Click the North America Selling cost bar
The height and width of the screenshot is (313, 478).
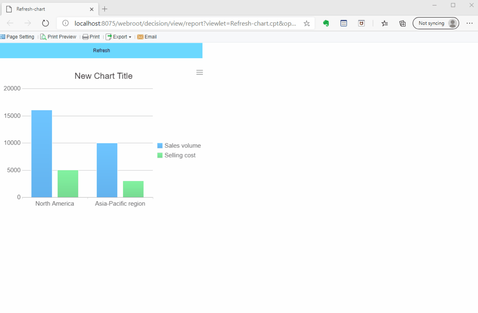click(68, 184)
